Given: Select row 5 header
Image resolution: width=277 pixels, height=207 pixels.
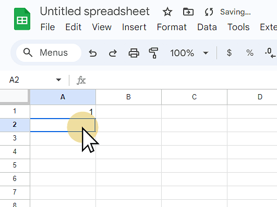Looking at the screenshot, I should pos(15,165).
